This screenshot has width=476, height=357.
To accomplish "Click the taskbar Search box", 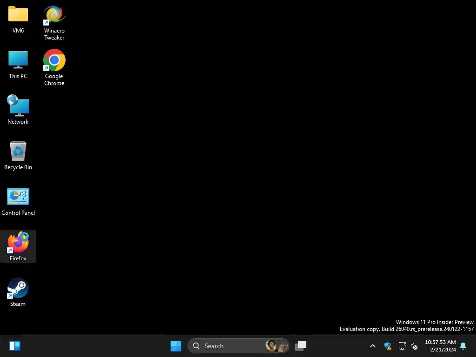I will point(238,346).
